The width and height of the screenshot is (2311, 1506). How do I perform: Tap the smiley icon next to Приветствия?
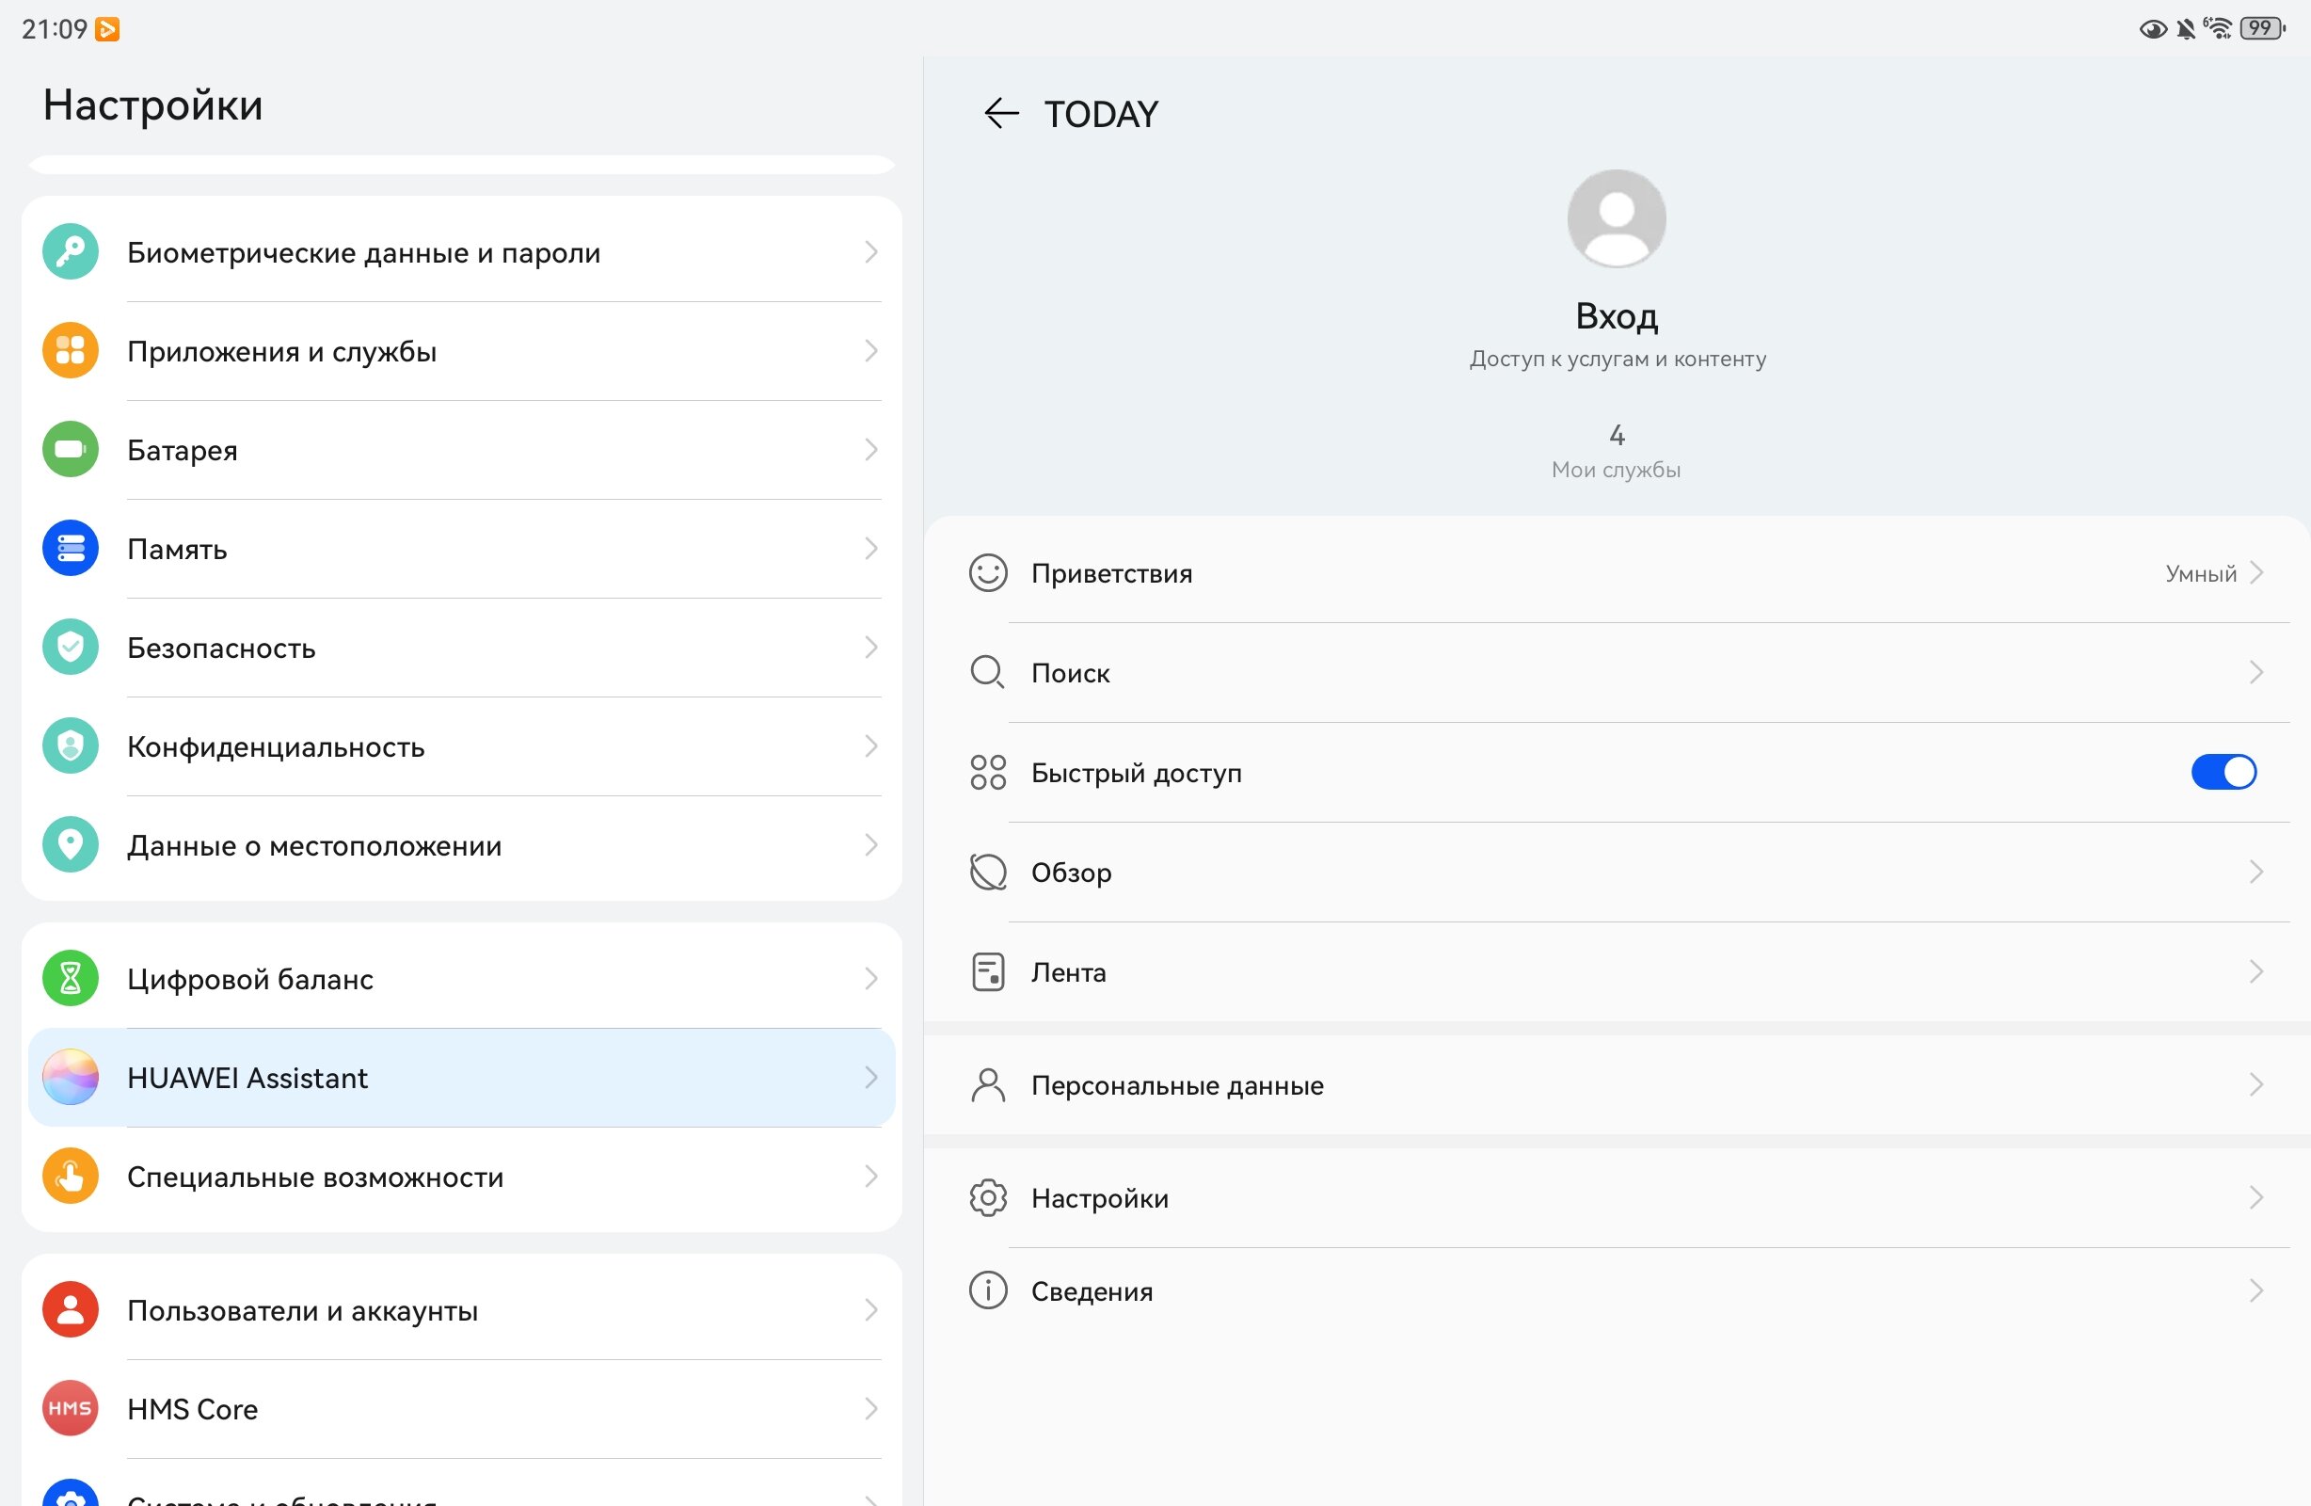click(989, 573)
